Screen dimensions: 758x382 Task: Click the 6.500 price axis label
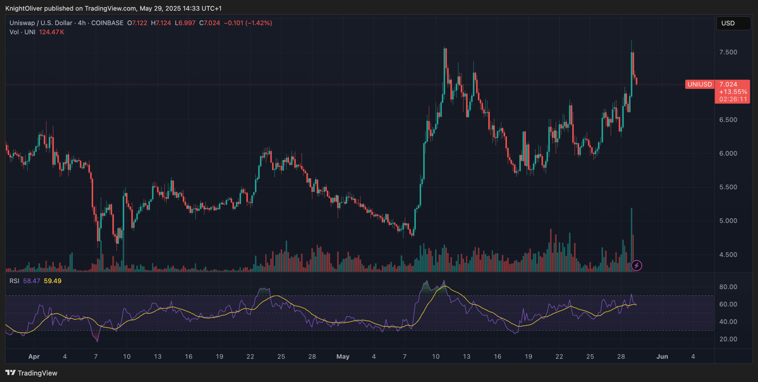[x=728, y=120]
